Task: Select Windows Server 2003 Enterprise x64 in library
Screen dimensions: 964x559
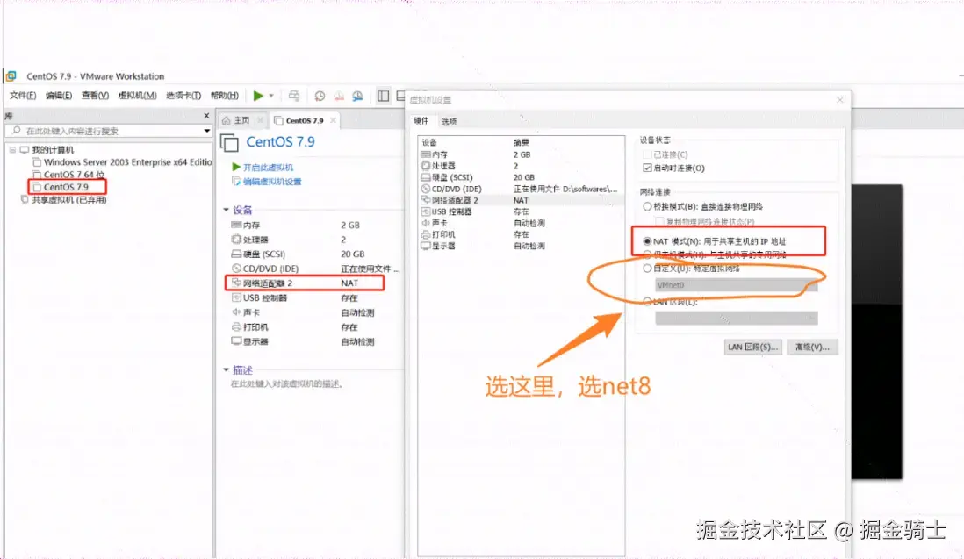Action: tap(122, 162)
